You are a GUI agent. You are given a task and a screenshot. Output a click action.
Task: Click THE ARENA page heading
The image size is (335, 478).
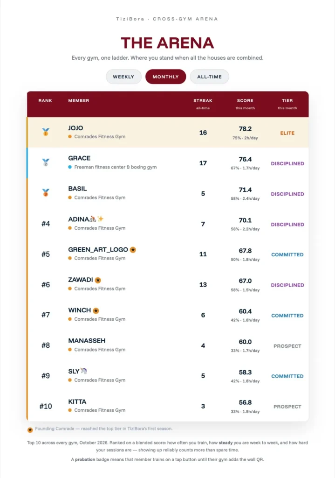point(167,43)
